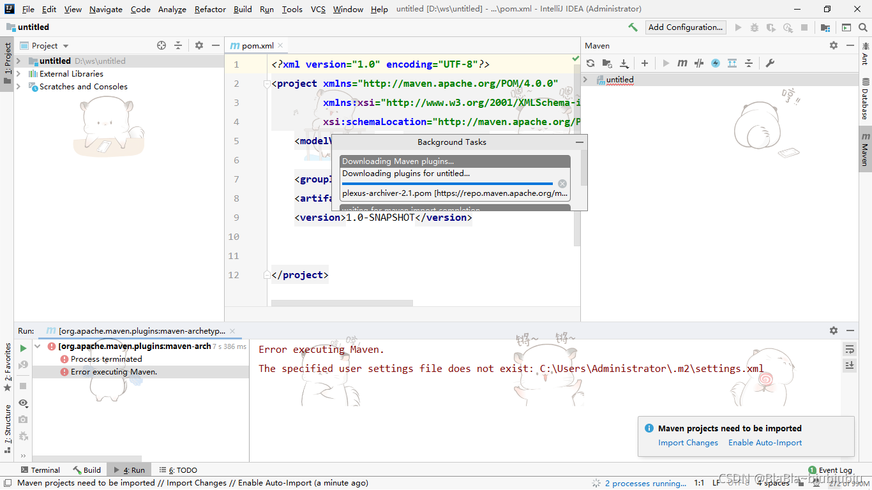Add Maven project plus icon
This screenshot has height=490, width=872.
coord(645,63)
